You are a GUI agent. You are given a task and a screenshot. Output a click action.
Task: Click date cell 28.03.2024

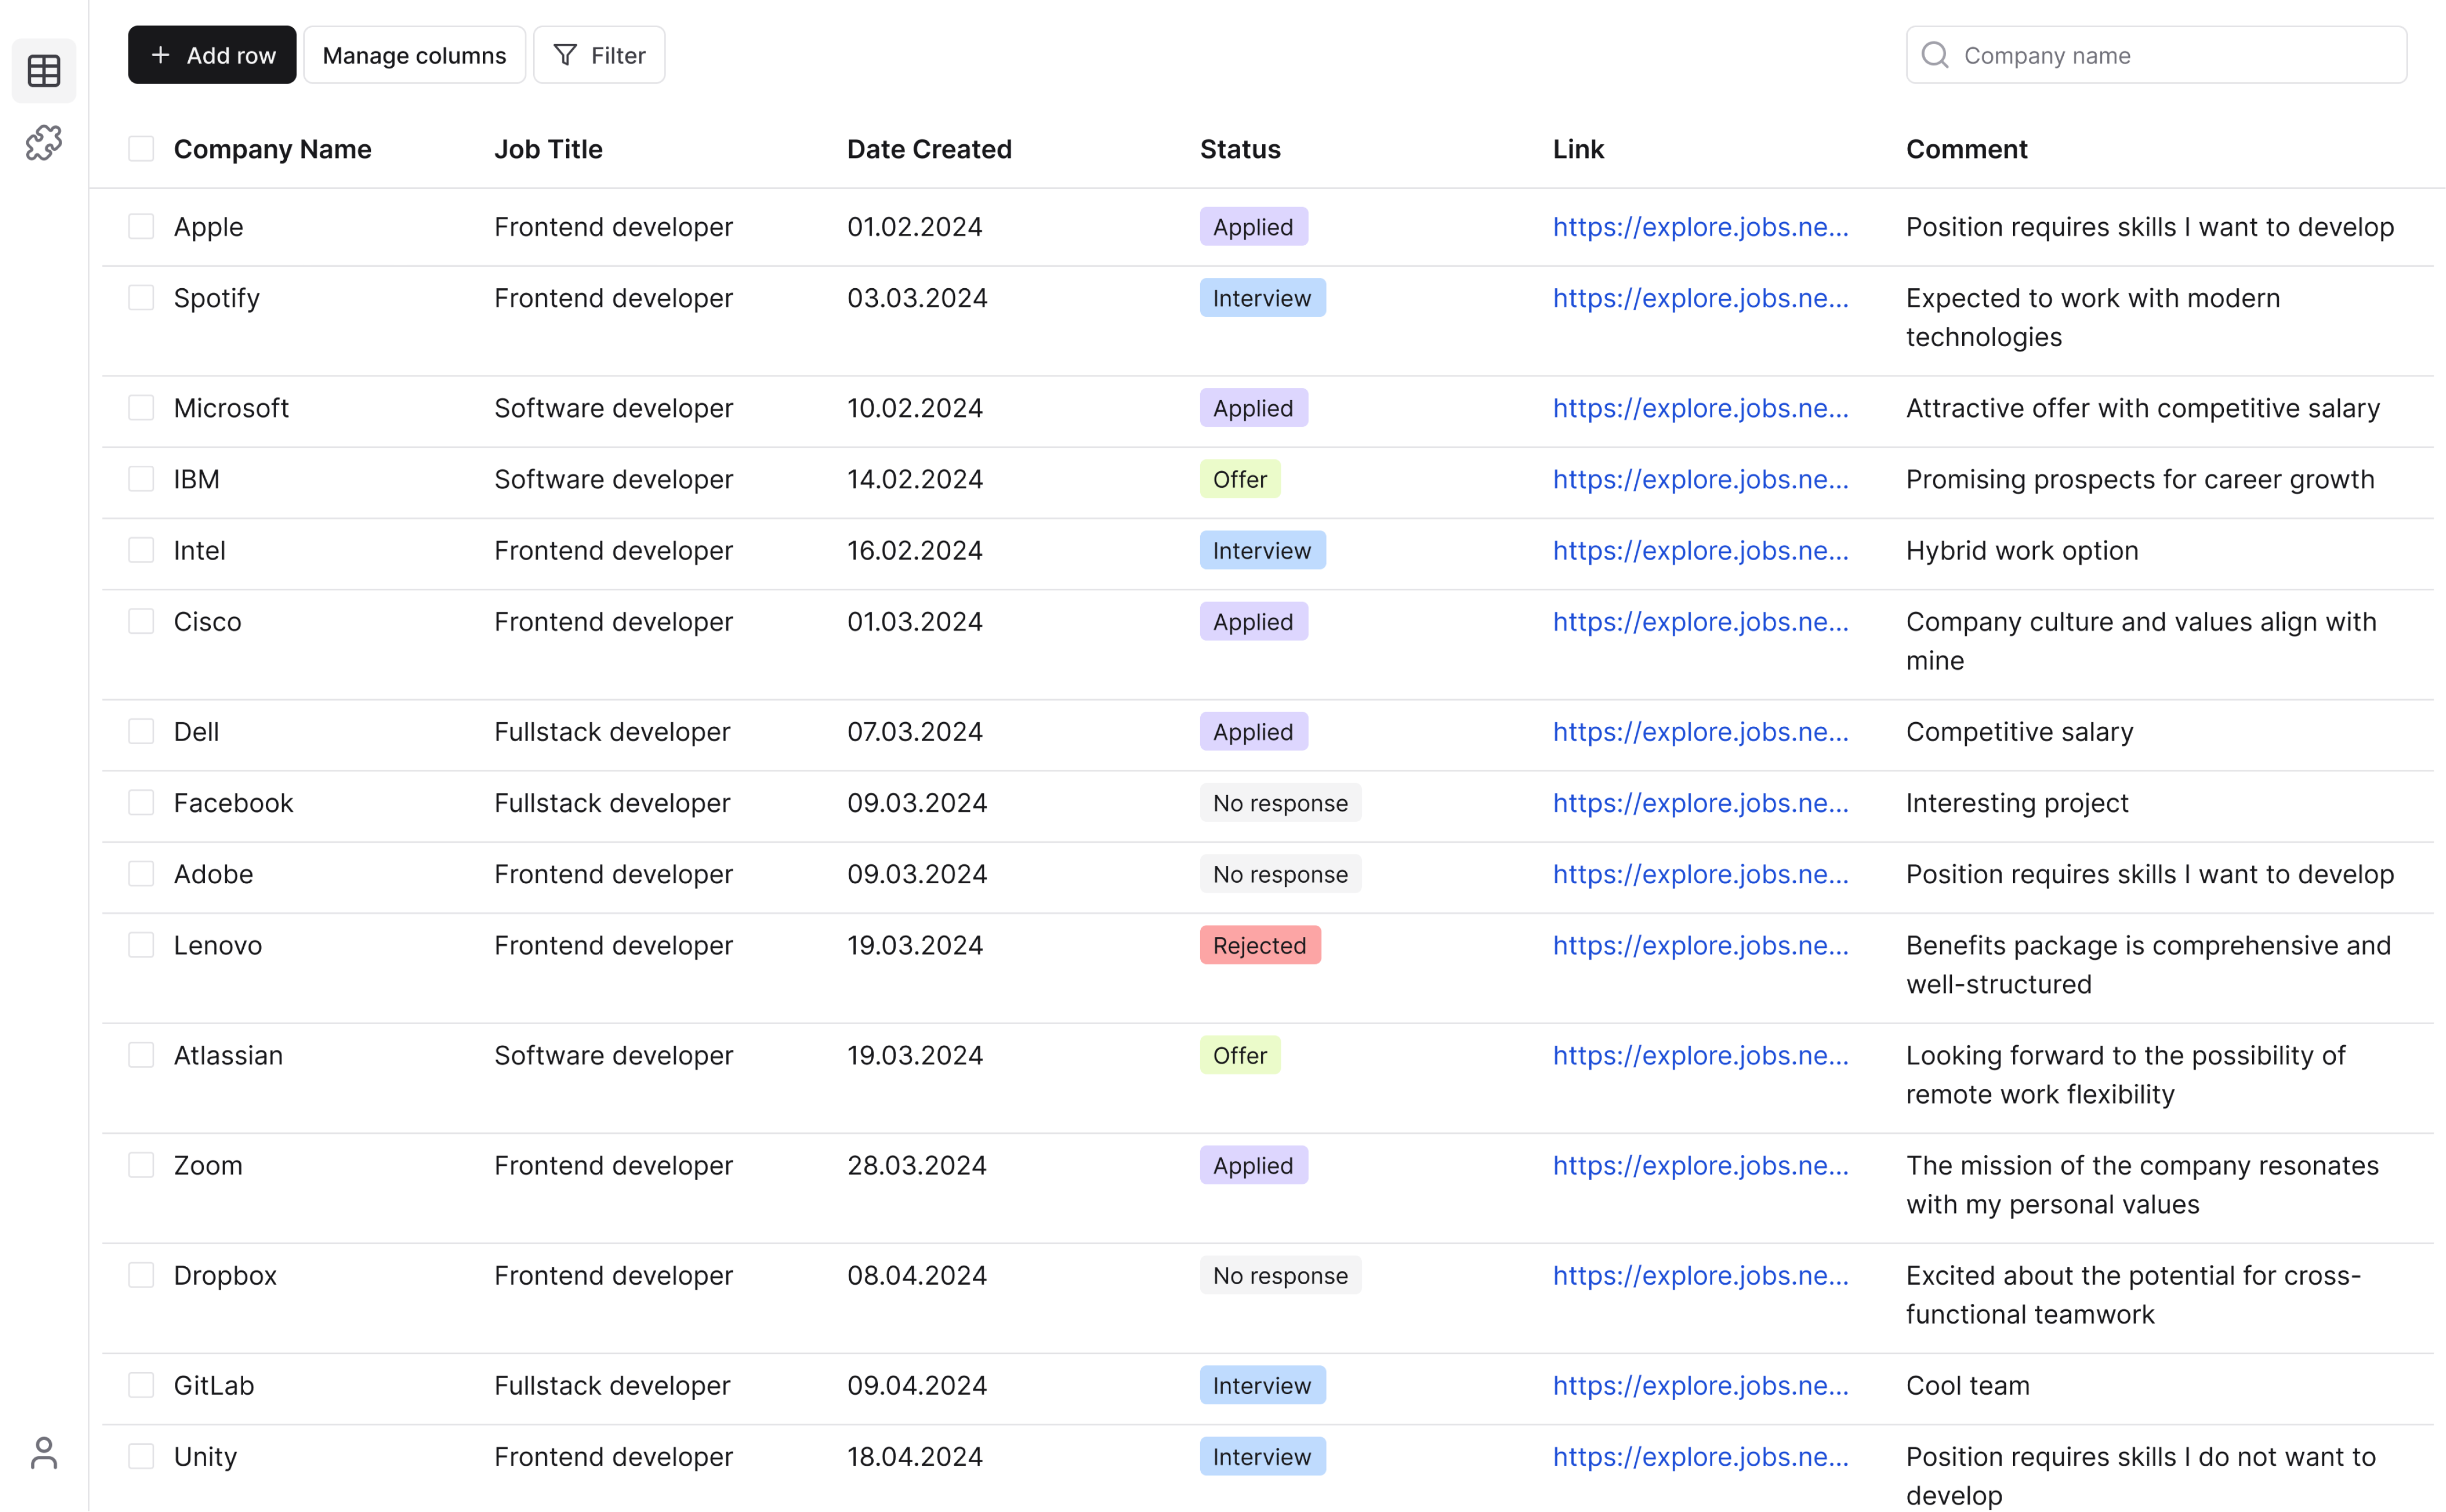tap(916, 1165)
